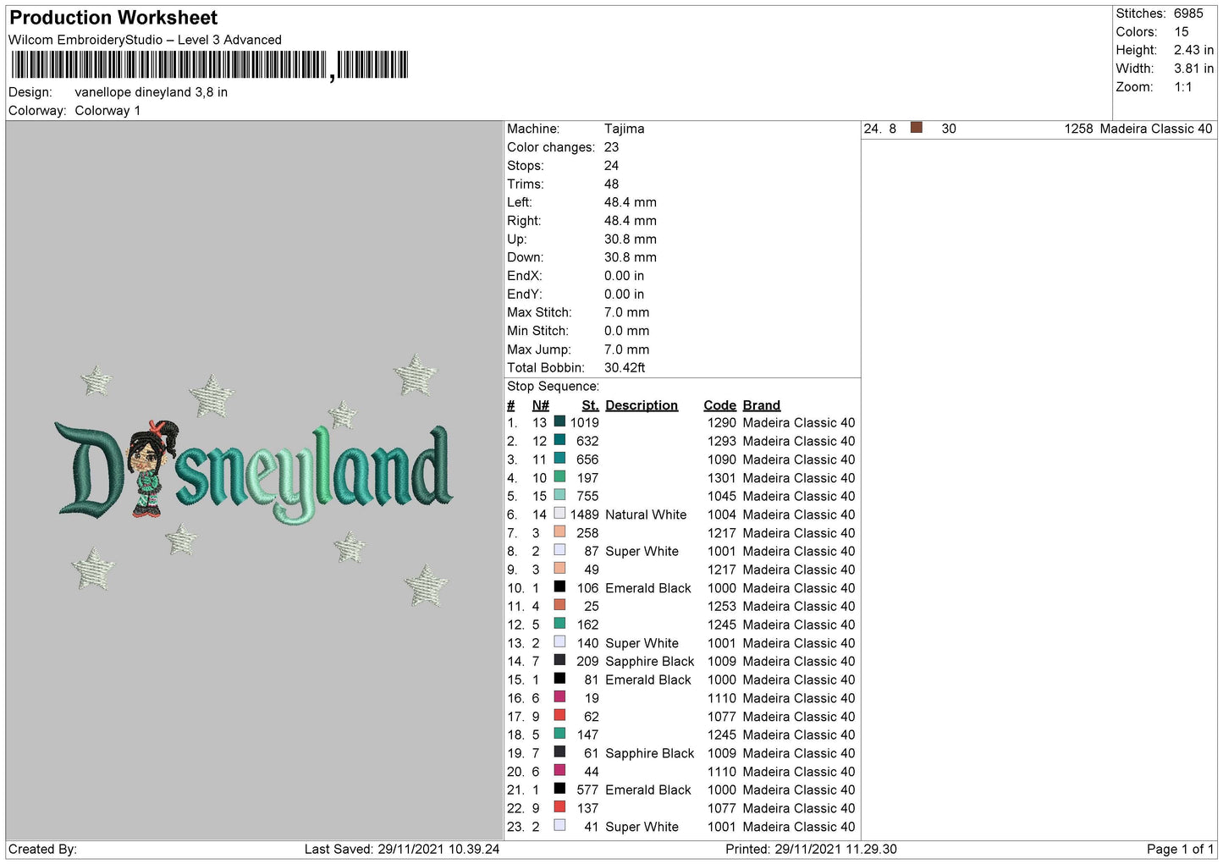This screenshot has width=1223, height=864.
Task: Click the 'Production Worksheet' title
Action: point(113,18)
